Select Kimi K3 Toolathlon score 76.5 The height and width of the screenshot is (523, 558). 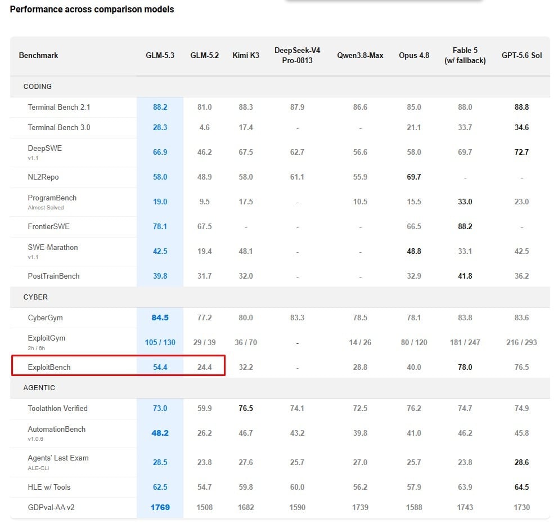[x=246, y=408]
